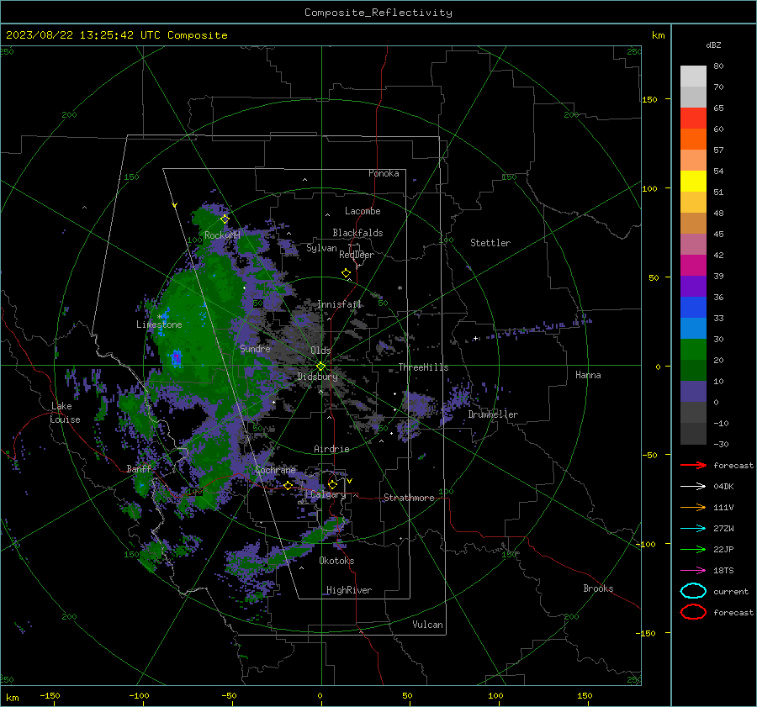Pick the dark orange 57–60 dBZ swatch
757x707 pixels.
click(693, 140)
